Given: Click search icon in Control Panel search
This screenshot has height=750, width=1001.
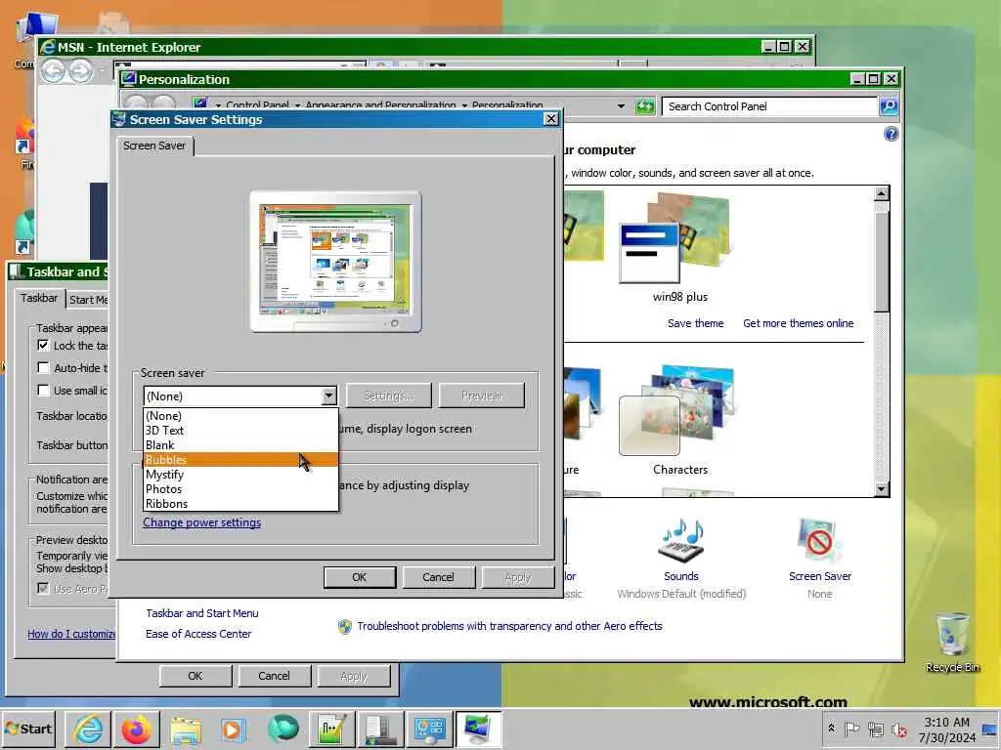Looking at the screenshot, I should (889, 105).
